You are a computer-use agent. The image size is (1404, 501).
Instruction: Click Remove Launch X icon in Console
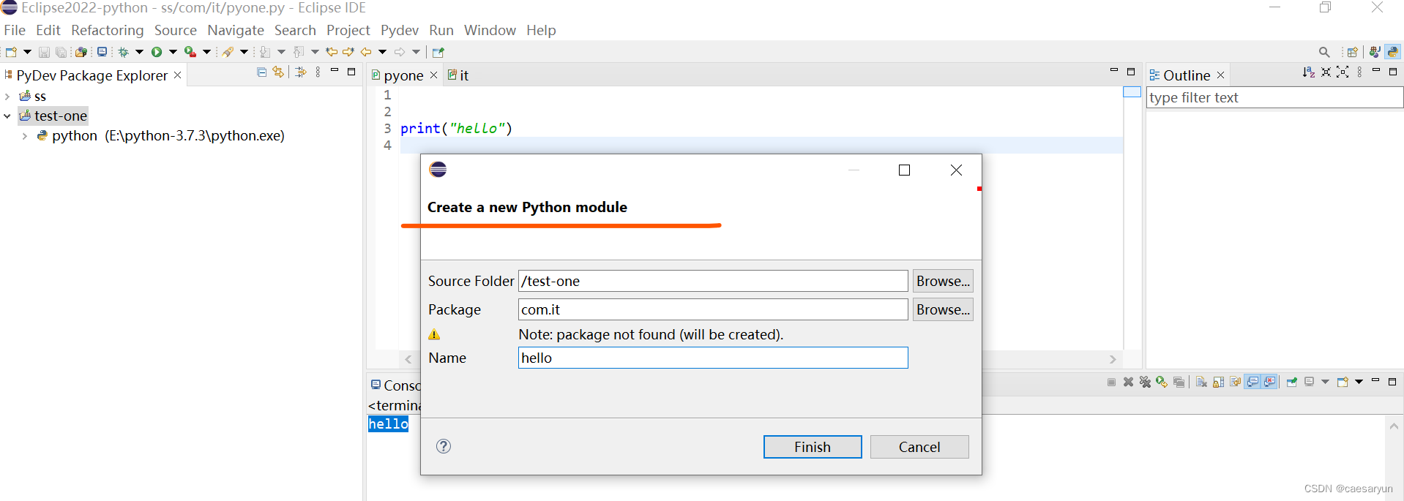1129,382
